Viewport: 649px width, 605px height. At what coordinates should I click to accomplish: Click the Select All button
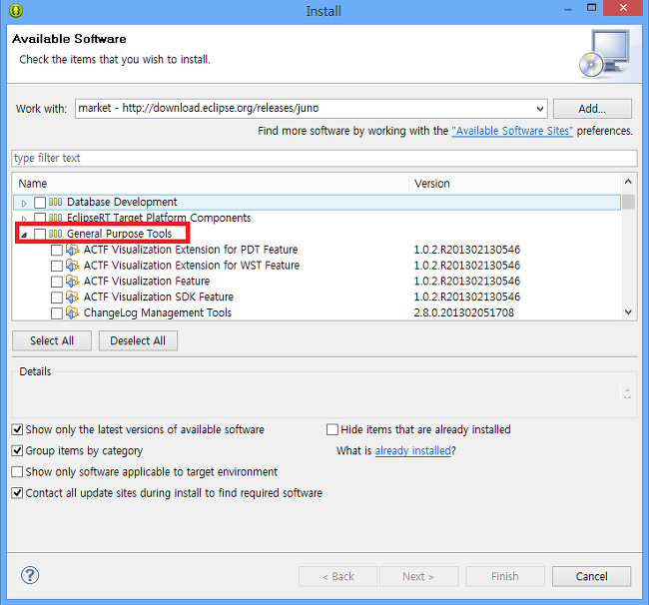tap(52, 340)
